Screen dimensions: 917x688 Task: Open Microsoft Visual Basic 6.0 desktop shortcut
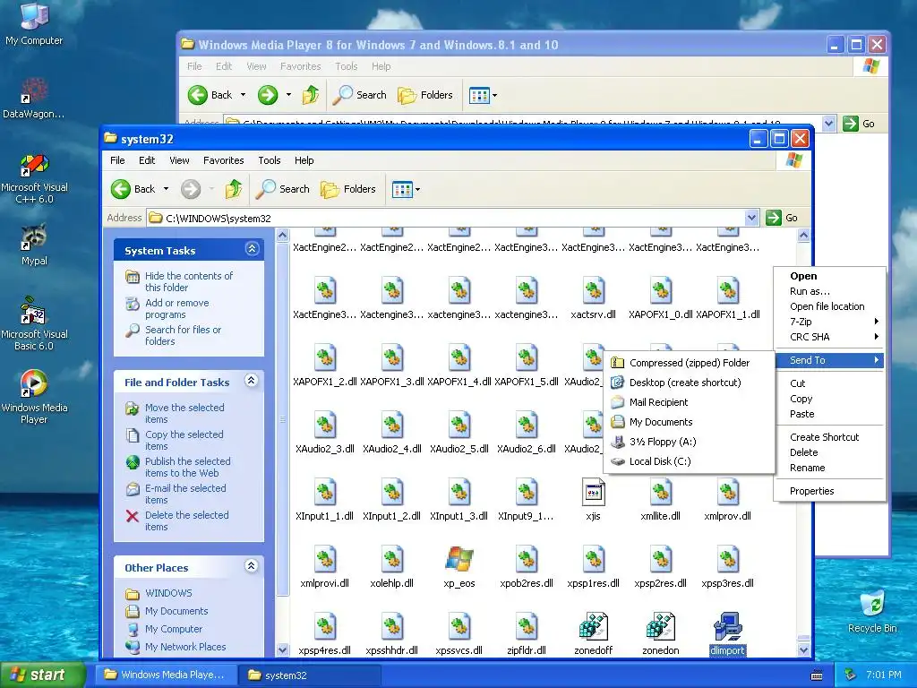pyautogui.click(x=34, y=324)
